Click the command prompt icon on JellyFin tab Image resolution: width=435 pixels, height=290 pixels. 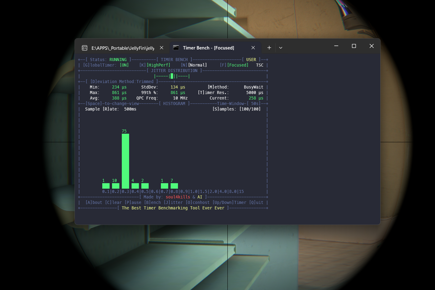[x=85, y=48]
